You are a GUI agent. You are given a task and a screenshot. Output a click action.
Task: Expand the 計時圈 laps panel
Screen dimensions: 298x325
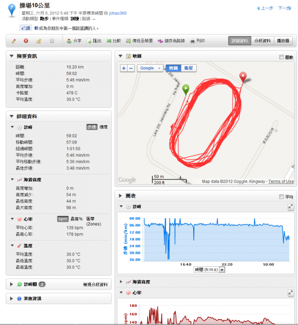point(12,284)
